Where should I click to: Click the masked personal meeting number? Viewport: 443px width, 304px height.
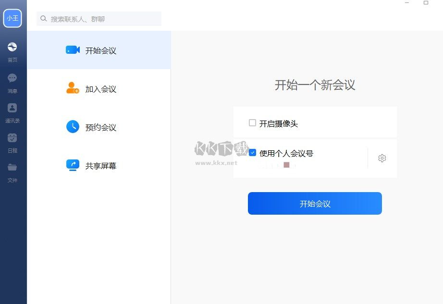(278, 166)
